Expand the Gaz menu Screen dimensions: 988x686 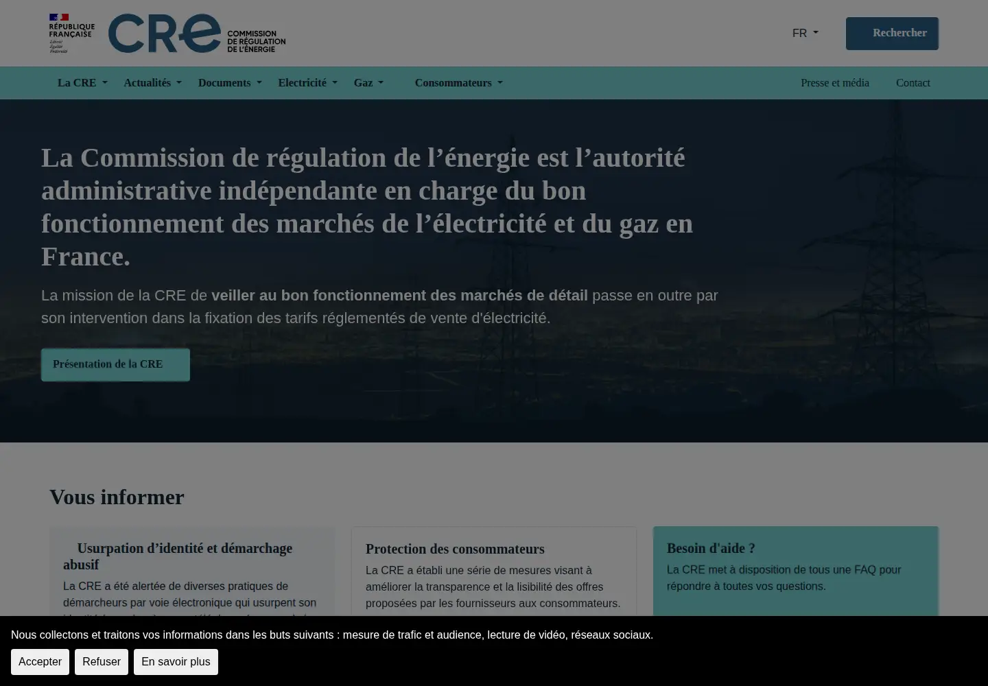tap(368, 83)
